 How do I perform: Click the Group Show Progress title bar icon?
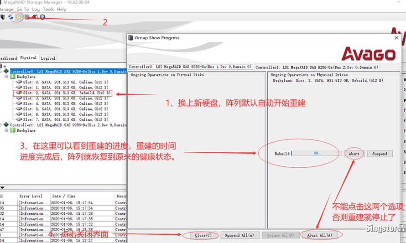[x=130, y=38]
